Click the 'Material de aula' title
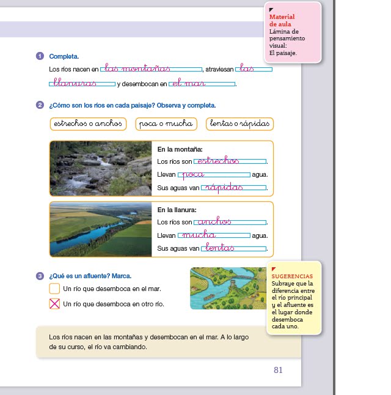The width and height of the screenshot is (391, 395). click(282, 20)
